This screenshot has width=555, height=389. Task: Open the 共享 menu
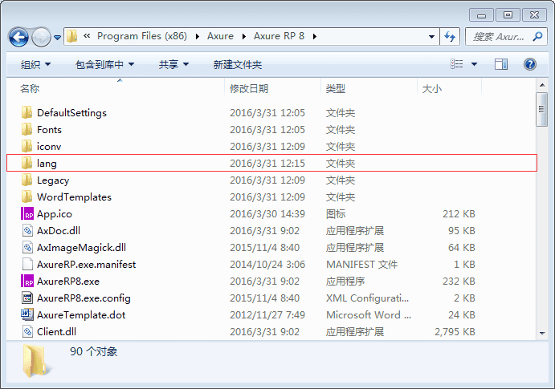[173, 64]
